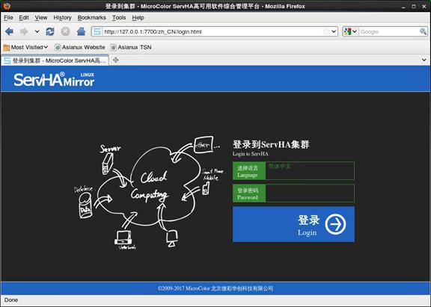Open the History menu
This screenshot has height=307, width=431.
pyautogui.click(x=62, y=18)
